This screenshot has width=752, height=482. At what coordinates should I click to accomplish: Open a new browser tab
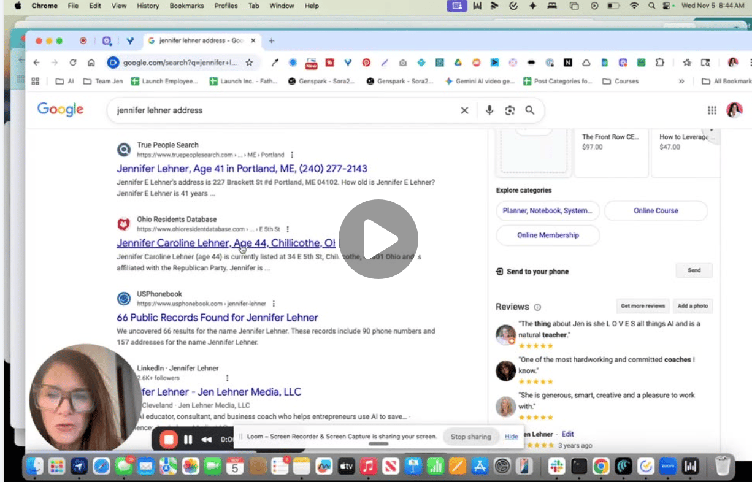point(272,41)
